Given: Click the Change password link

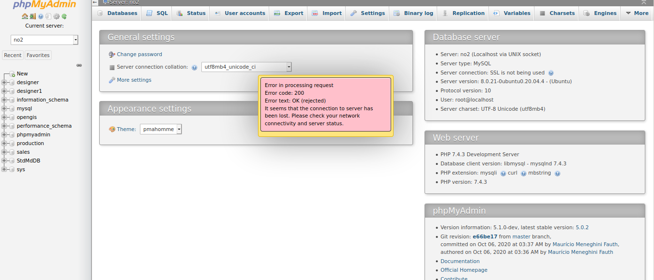Looking at the screenshot, I should (139, 55).
